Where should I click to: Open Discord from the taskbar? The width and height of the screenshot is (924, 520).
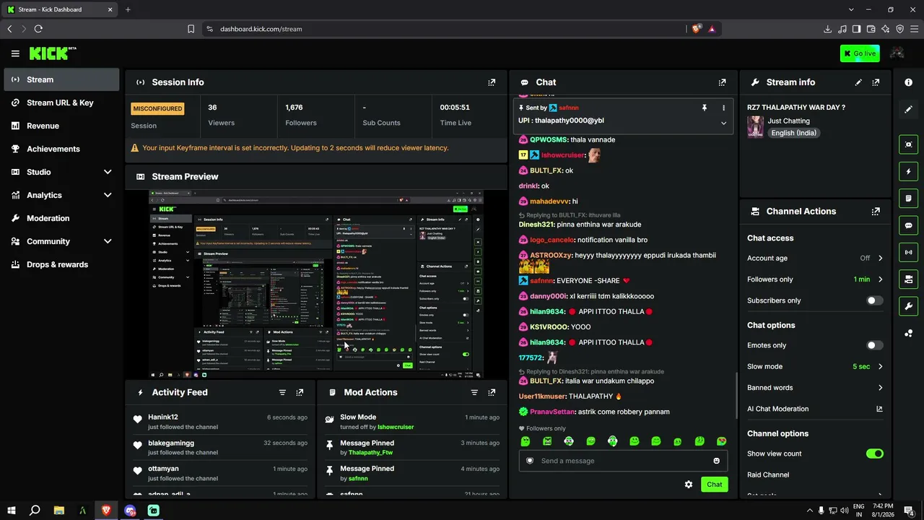point(130,511)
